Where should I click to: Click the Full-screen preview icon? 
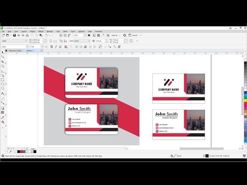[89, 35]
